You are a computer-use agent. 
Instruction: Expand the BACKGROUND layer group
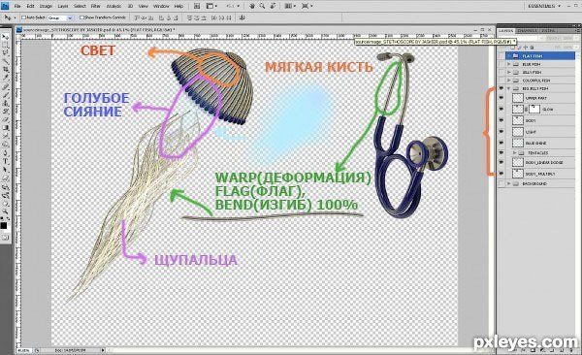coord(509,183)
